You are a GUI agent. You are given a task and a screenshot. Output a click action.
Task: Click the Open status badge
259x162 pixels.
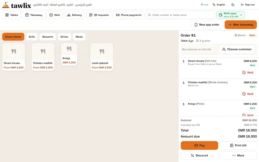coord(252,35)
